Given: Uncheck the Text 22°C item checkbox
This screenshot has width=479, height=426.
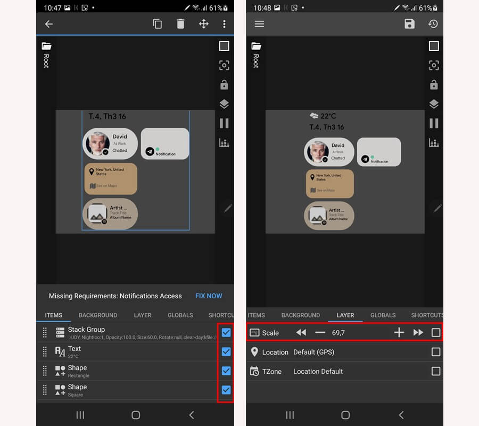Looking at the screenshot, I should 226,352.
